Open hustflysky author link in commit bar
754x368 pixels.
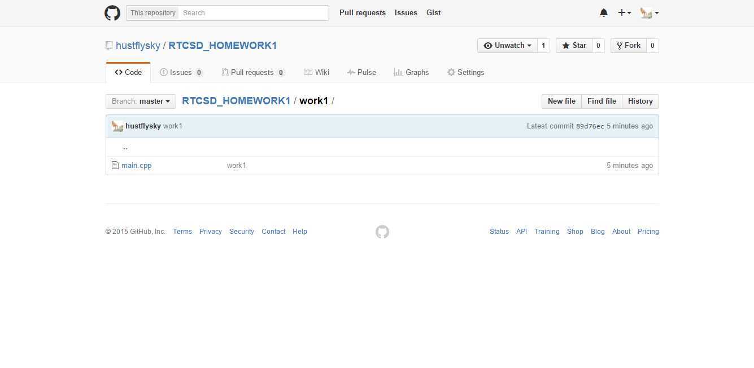(143, 126)
